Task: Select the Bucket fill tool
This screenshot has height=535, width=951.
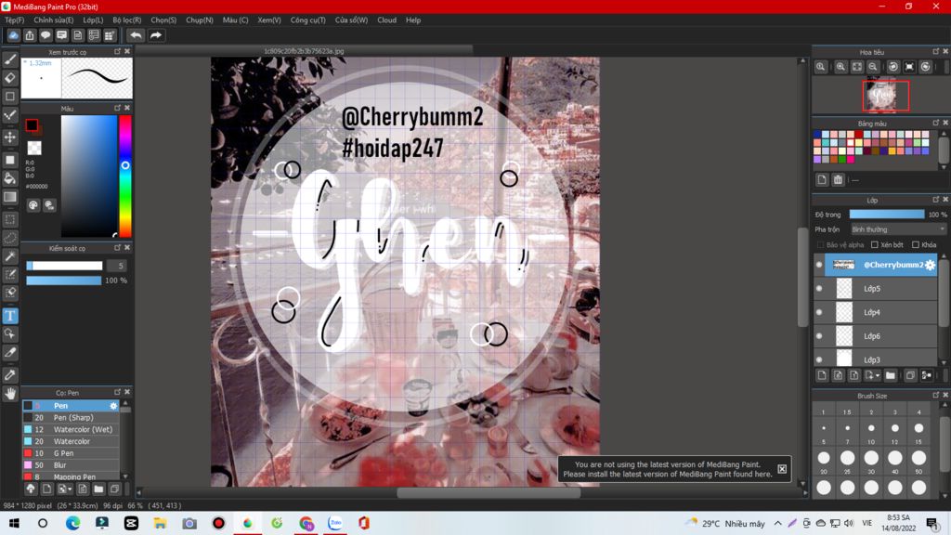Action: coord(10,178)
